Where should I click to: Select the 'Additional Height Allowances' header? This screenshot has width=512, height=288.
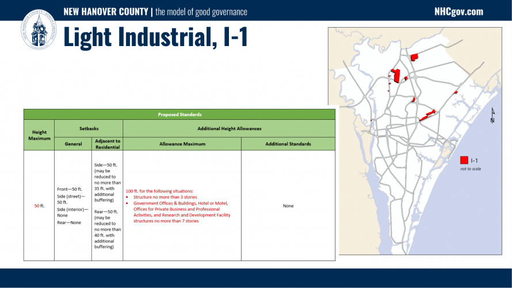click(229, 128)
